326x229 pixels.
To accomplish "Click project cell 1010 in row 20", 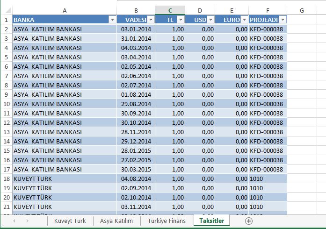I will point(268,197).
